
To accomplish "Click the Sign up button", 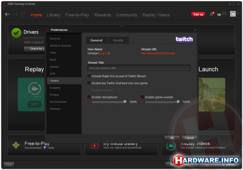I will [x=198, y=15].
